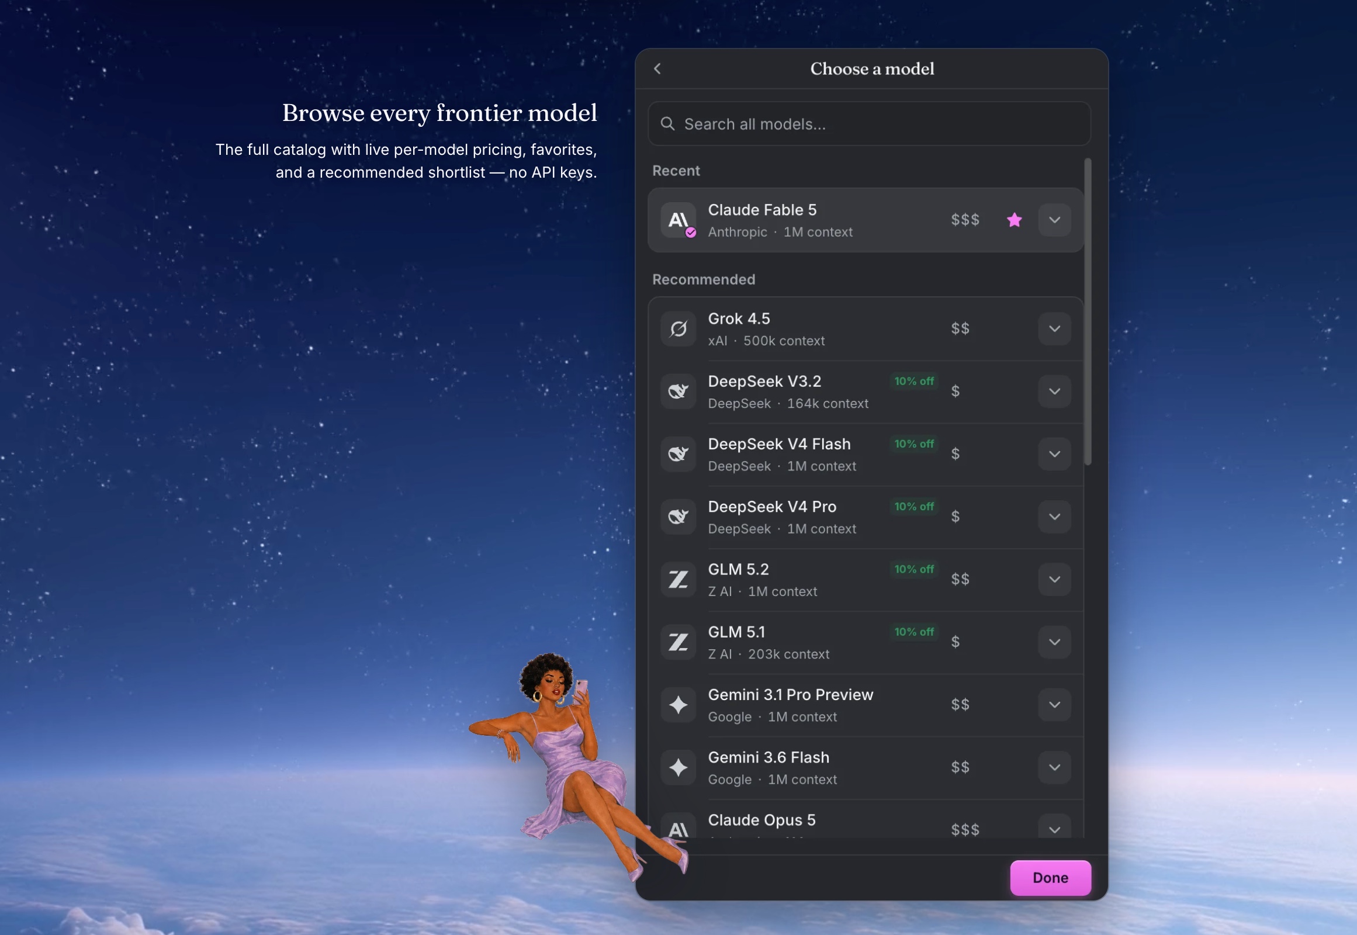This screenshot has width=1357, height=935.
Task: Expand the Grok 4.5 row chevron
Action: click(1055, 328)
